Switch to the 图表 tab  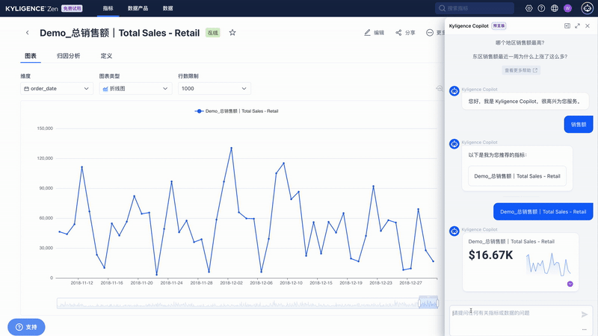point(31,56)
